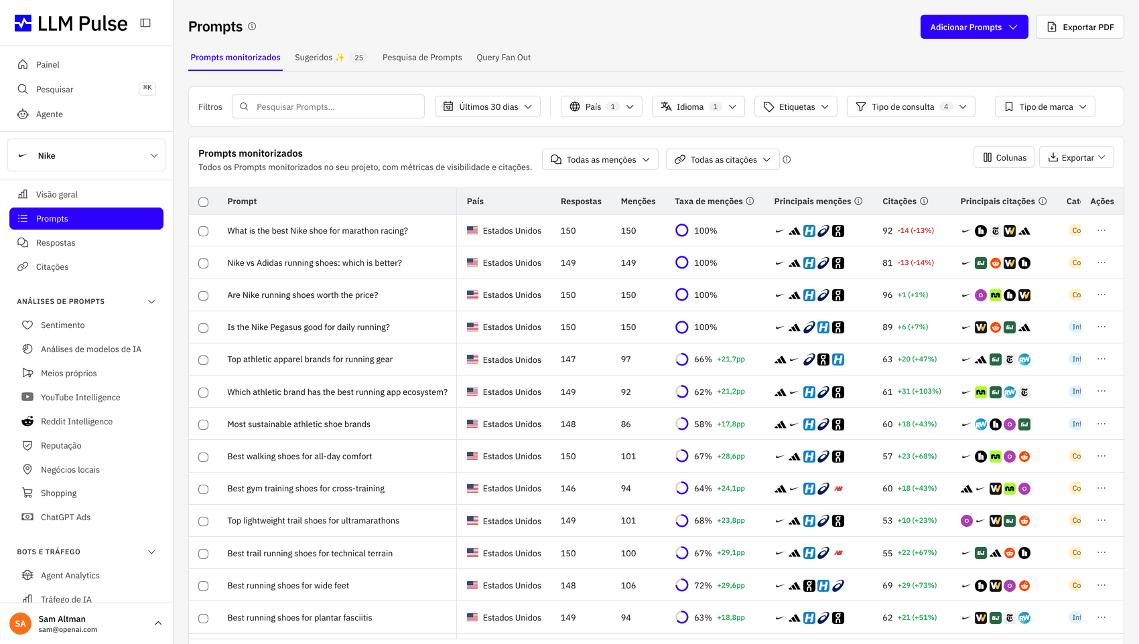Click the Agente robot icon
Image resolution: width=1139 pixels, height=644 pixels.
tap(23, 114)
